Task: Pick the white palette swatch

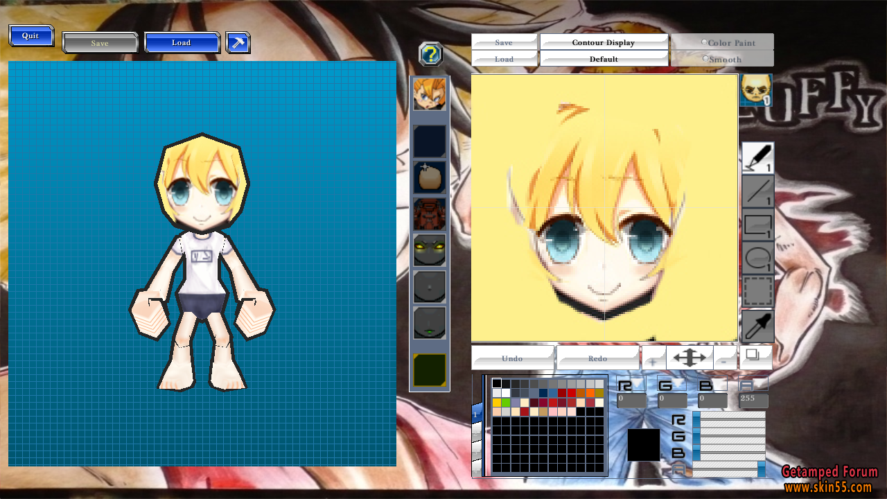Action: [x=506, y=393]
